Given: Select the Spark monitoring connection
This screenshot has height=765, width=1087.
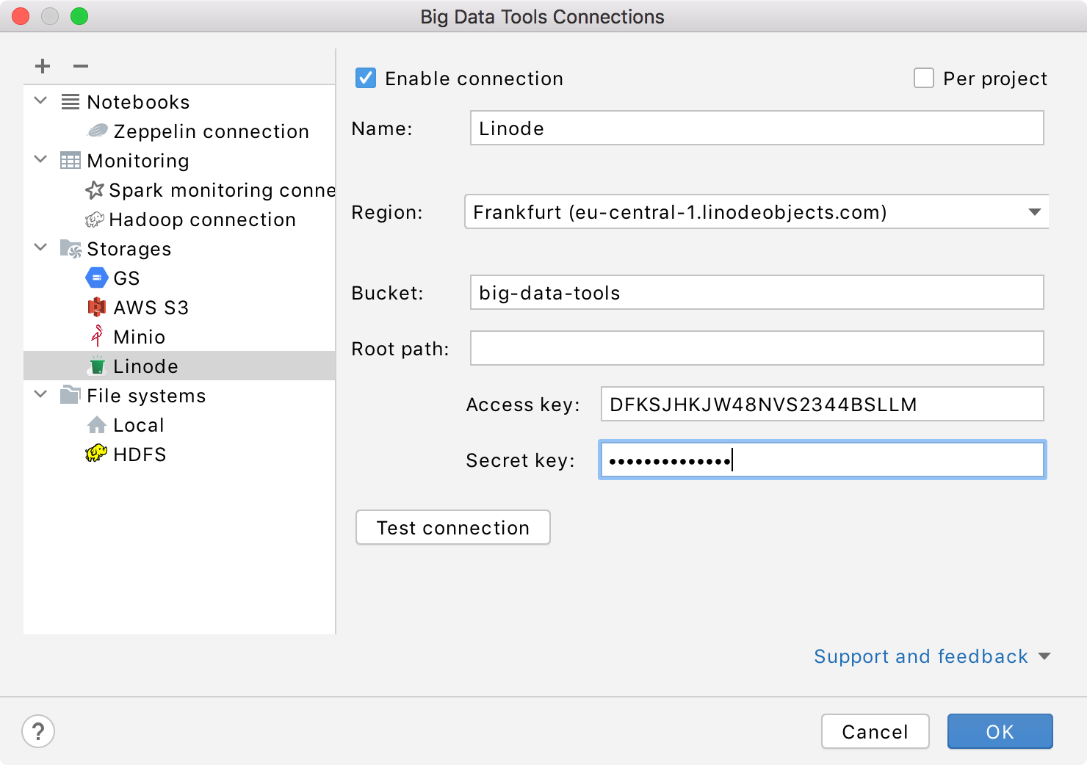Looking at the screenshot, I should pos(220,189).
